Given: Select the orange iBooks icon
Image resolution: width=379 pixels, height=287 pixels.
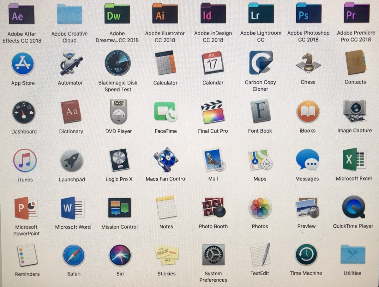Looking at the screenshot, I should [x=308, y=112].
